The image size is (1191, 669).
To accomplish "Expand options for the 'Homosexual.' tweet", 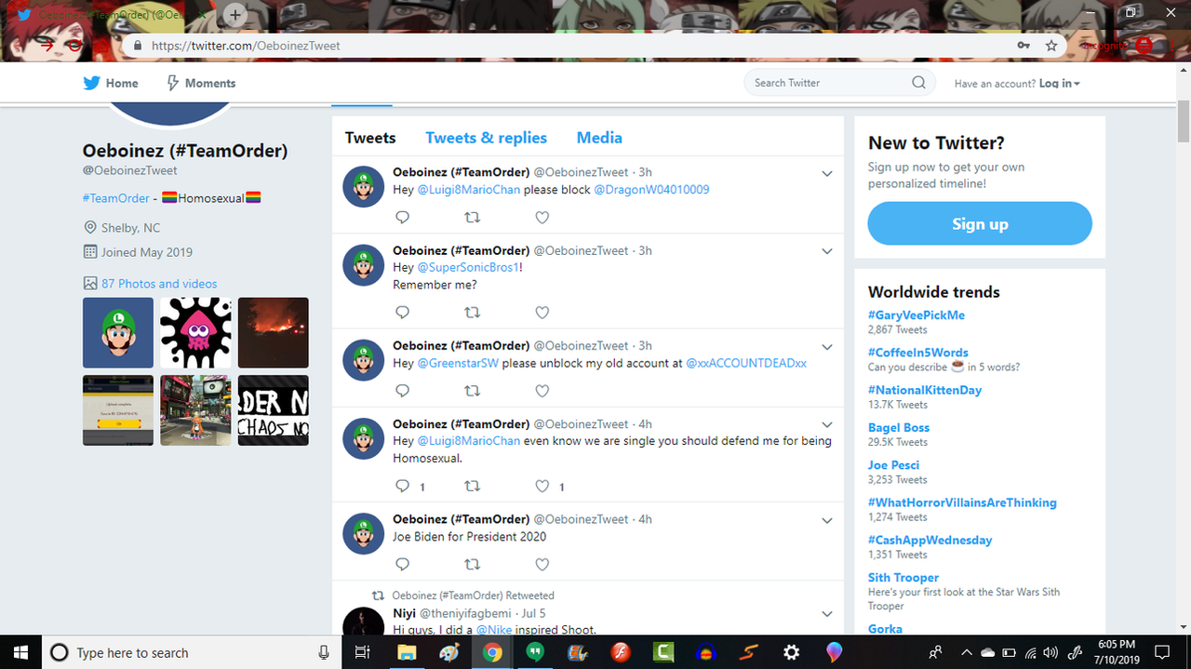I will pos(827,424).
